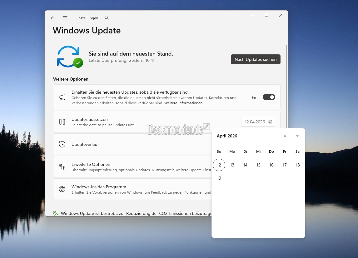Click the April 2026 calendar header
The width and height of the screenshot is (358, 258).
227,136
